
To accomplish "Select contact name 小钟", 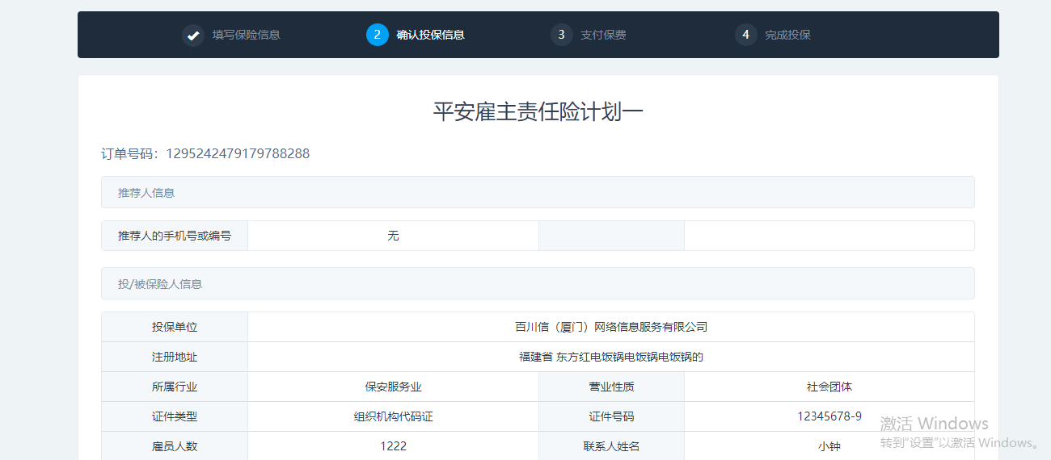I will [x=829, y=446].
